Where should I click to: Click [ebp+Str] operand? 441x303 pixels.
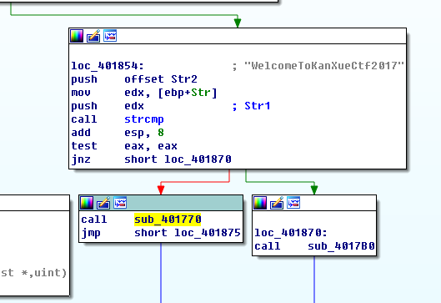pyautogui.click(x=188, y=93)
